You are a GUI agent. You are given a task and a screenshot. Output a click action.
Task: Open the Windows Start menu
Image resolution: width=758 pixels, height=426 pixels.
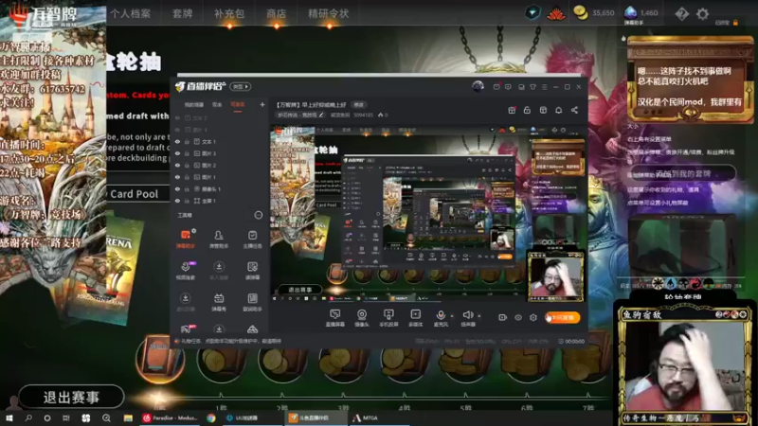pos(9,417)
